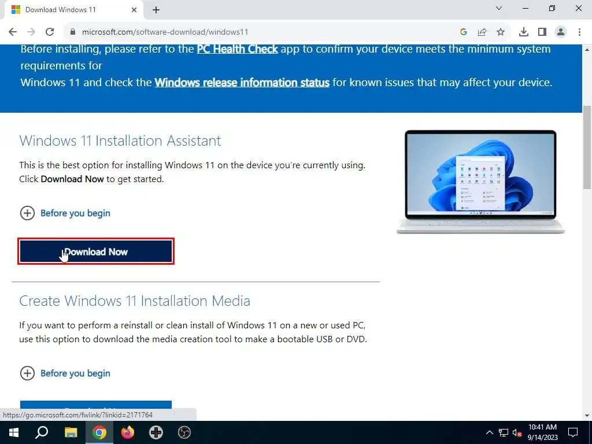Reload the current page
Image resolution: width=592 pixels, height=444 pixels.
pyautogui.click(x=50, y=32)
